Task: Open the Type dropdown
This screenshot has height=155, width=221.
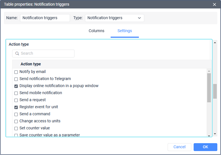Action: pos(114,18)
